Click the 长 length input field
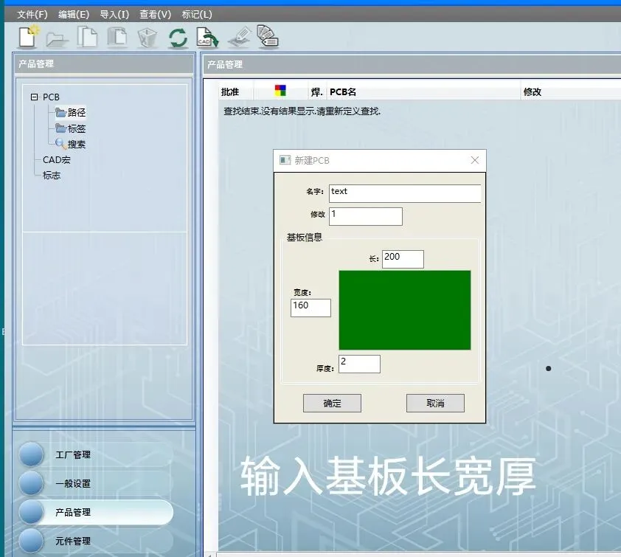The image size is (621, 557). coord(403,259)
